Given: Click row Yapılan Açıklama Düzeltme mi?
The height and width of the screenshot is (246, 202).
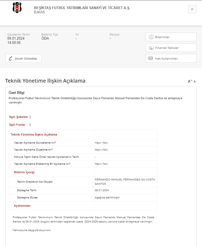Looking at the screenshot, I should click(x=83, y=150).
